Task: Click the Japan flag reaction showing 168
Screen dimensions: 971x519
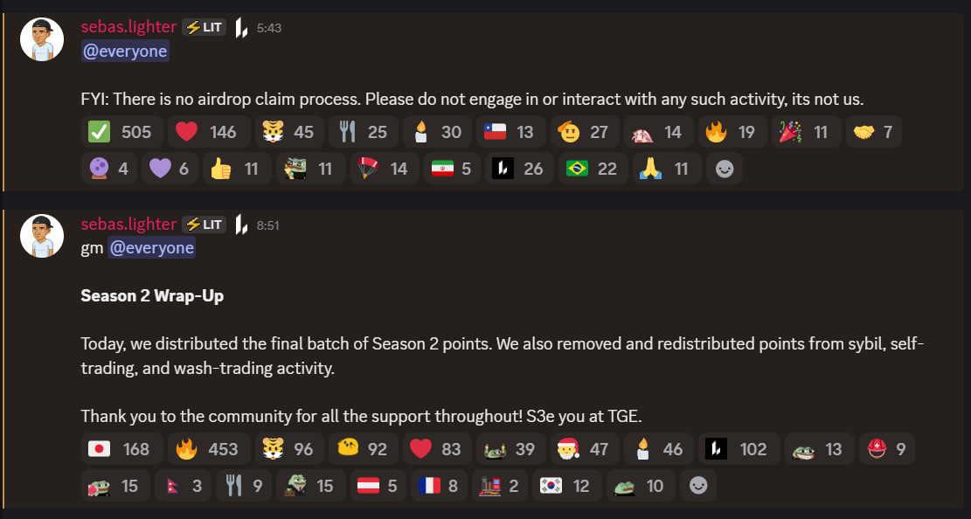Action: pyautogui.click(x=121, y=449)
